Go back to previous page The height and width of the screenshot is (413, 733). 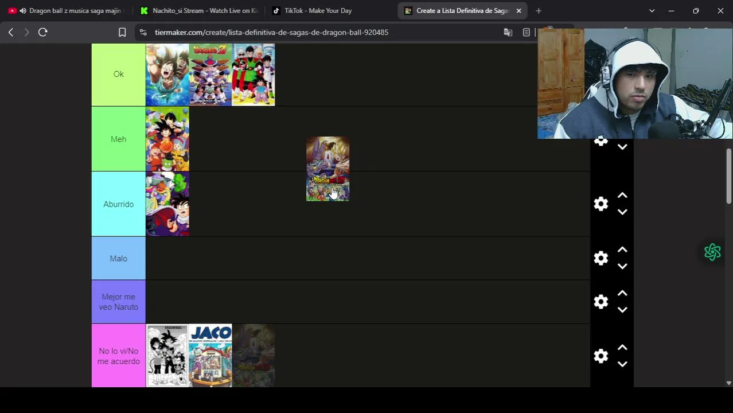point(11,33)
